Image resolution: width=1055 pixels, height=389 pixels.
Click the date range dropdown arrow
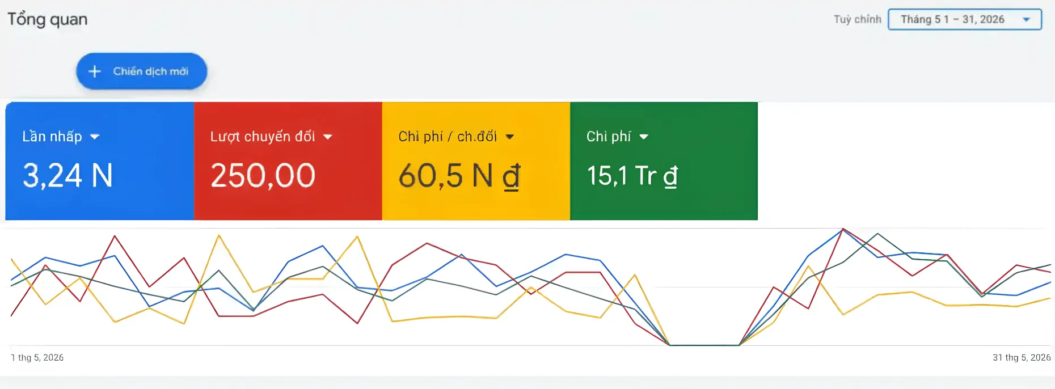coord(1026,19)
